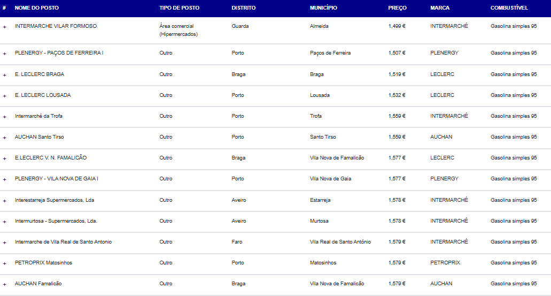The width and height of the screenshot is (551, 296).
Task: Click plus icon beside AUCHAN Santo Tirso
Action: (x=5, y=137)
